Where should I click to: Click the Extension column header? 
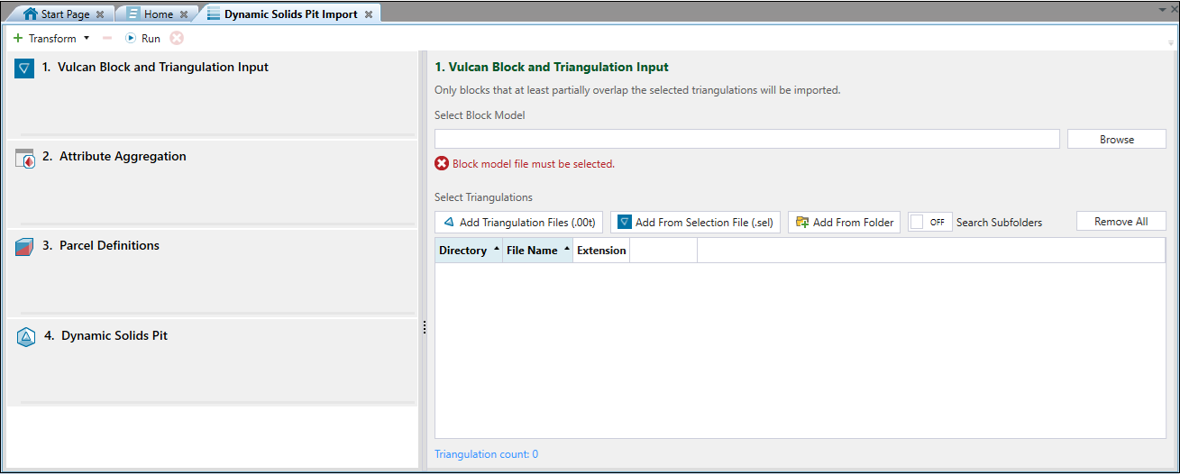[x=601, y=251]
